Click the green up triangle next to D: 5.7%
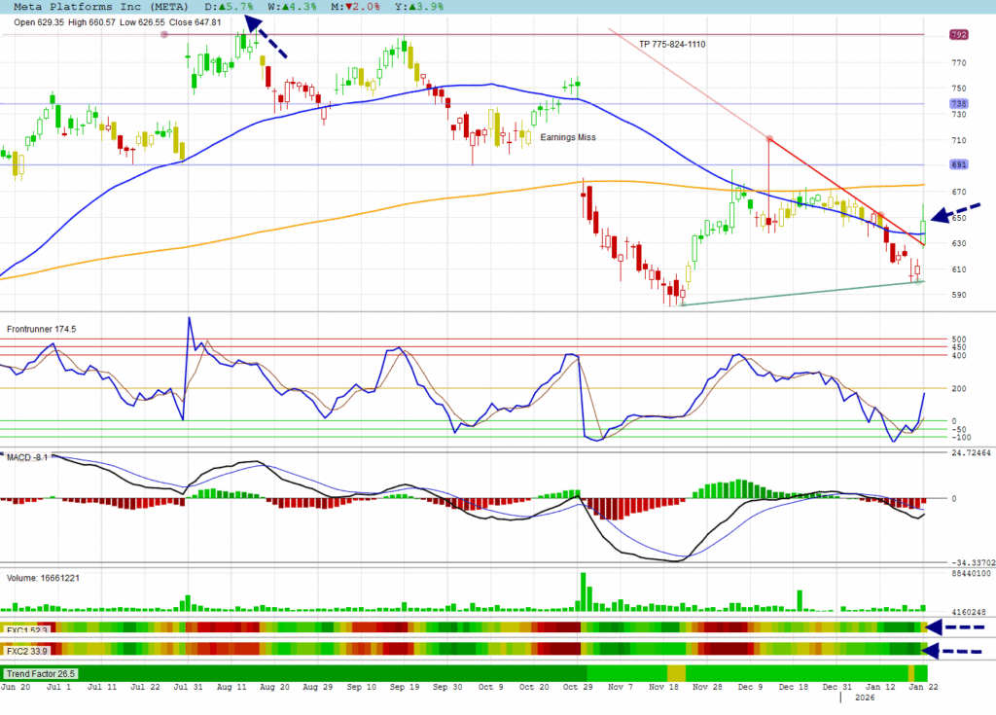The image size is (996, 715). 219,7
